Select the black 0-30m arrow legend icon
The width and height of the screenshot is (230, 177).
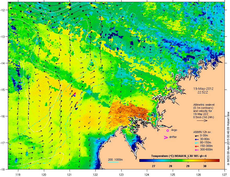point(197,136)
